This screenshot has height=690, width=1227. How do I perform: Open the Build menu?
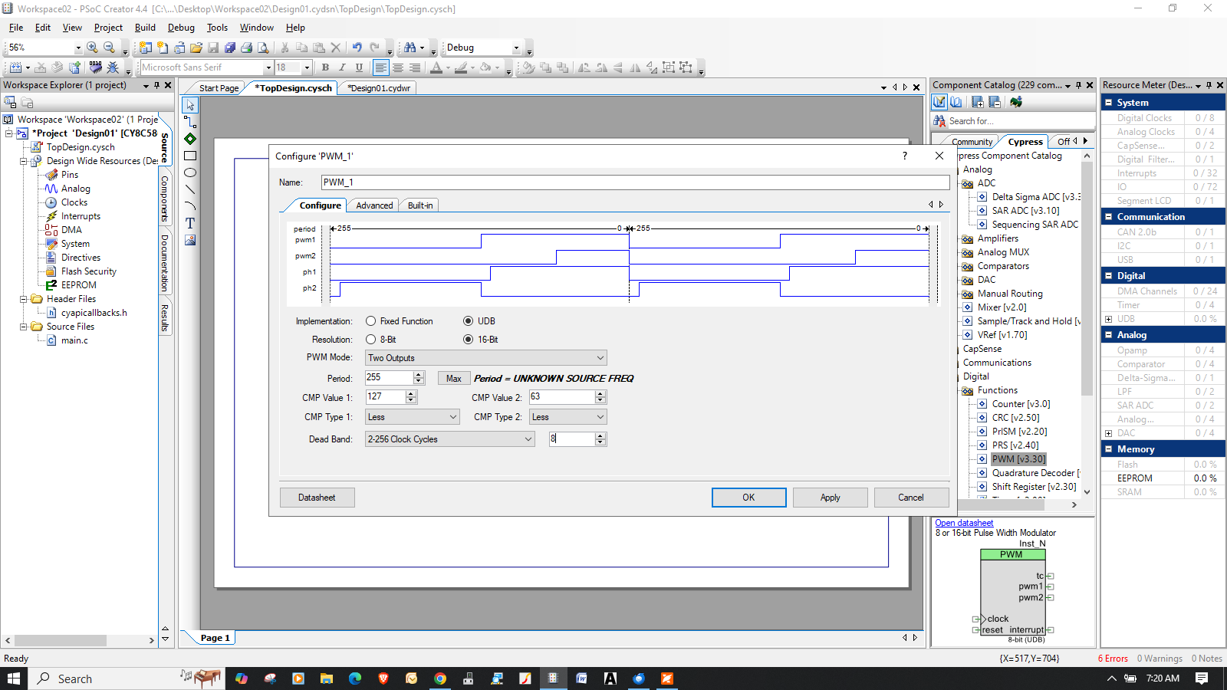[145, 28]
